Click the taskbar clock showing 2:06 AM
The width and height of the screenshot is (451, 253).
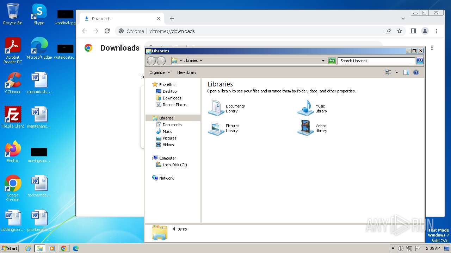click(433, 248)
